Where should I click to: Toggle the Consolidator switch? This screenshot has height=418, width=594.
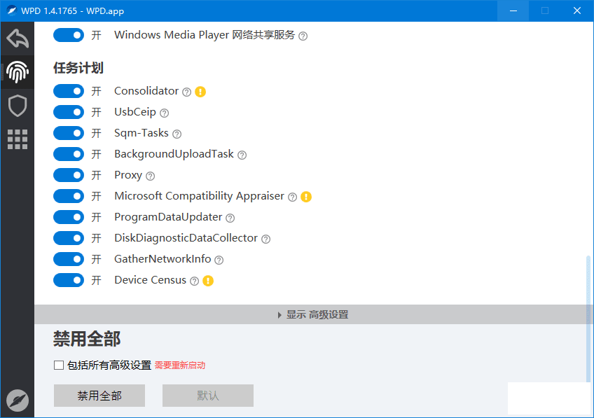tap(69, 91)
